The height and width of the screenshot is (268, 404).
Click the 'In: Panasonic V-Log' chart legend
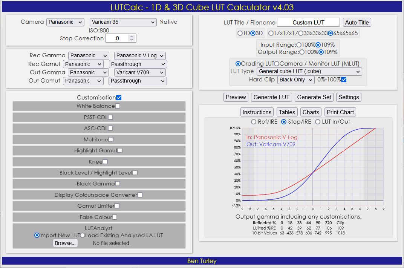coord(272,137)
